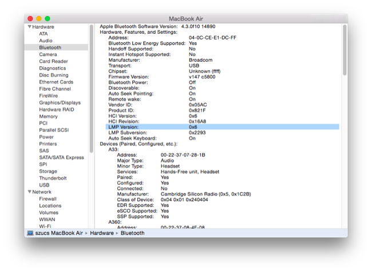Select PCI in the sidebar
Image resolution: width=372 pixels, height=272 pixels.
coord(43,123)
